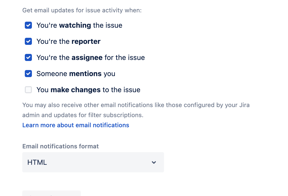
Task: Open 'Learn more about email notifications' link
Action: coord(76,125)
